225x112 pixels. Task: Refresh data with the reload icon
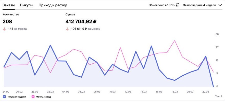coord(178,5)
